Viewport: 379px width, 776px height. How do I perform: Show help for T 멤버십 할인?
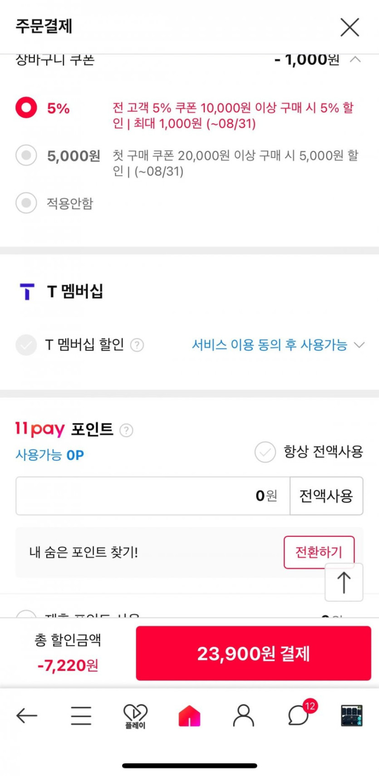[x=137, y=345]
